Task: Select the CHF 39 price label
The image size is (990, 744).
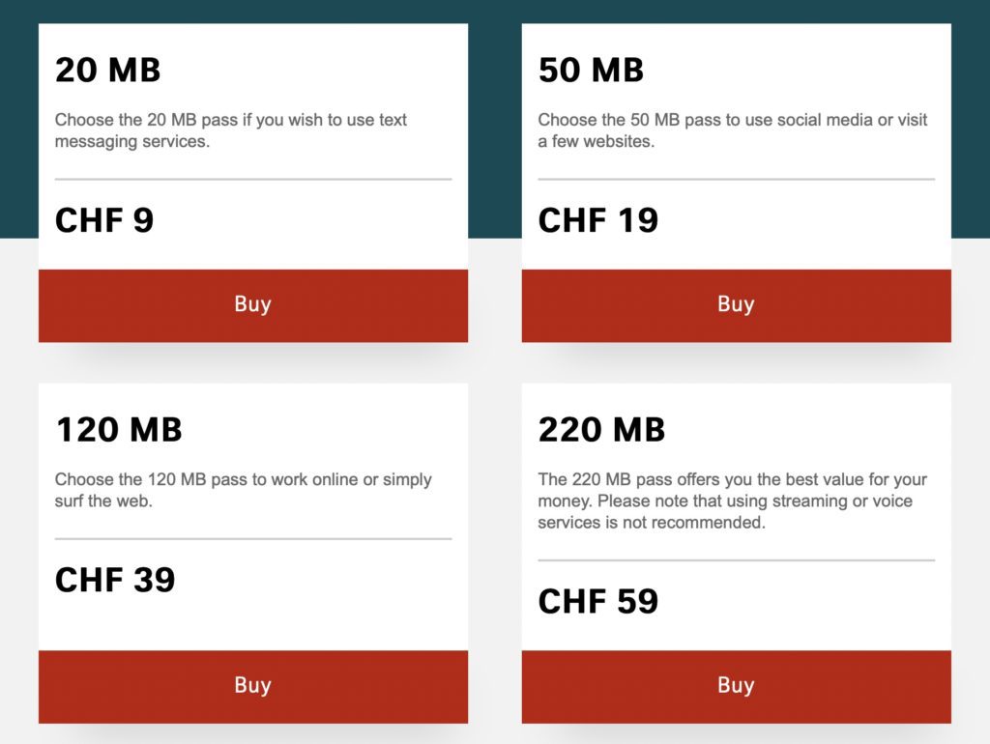Action: click(x=115, y=580)
